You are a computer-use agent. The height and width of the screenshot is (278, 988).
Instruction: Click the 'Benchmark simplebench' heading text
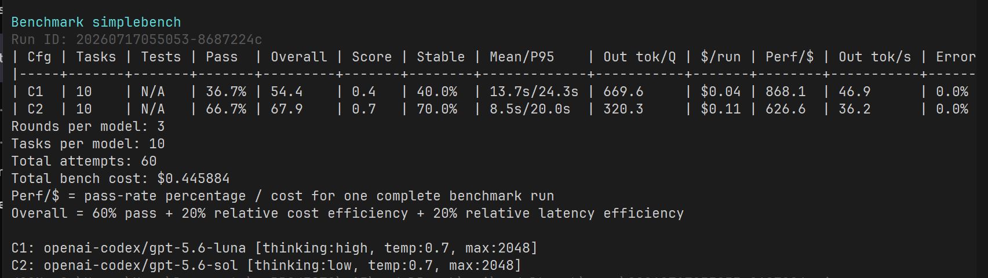(96, 22)
